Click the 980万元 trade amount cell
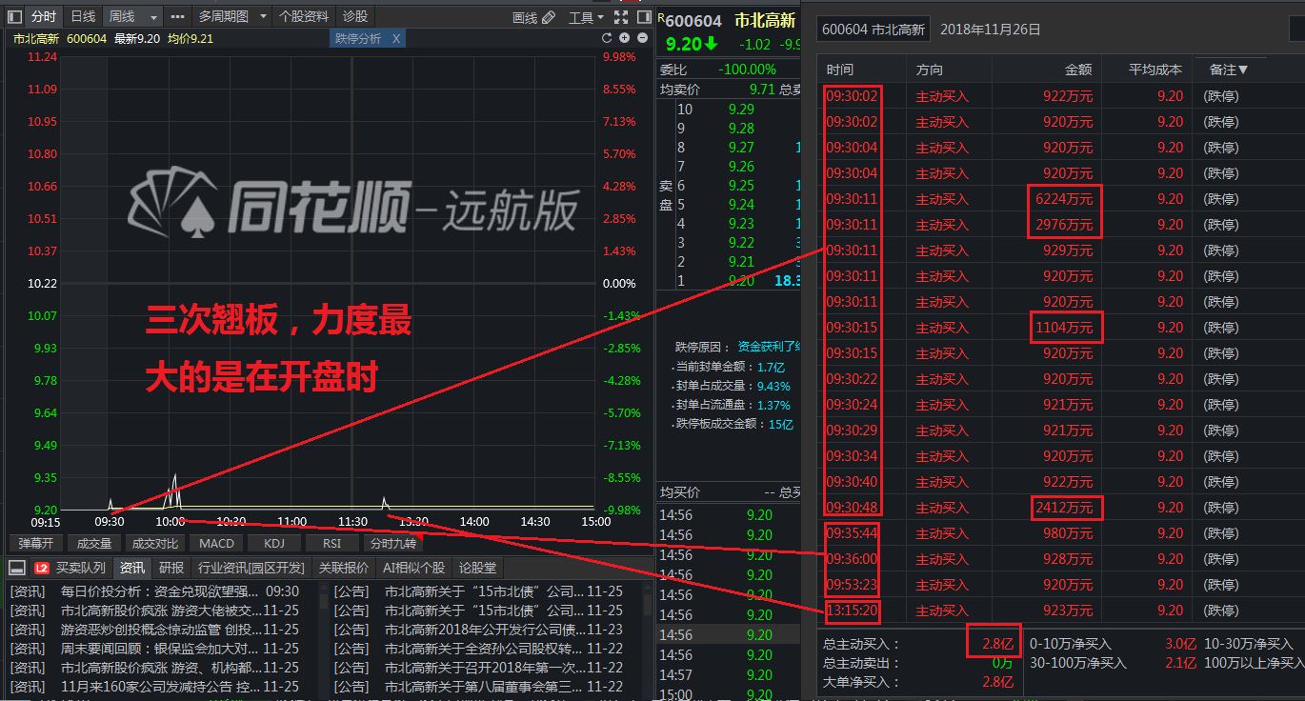This screenshot has height=701, width=1305. (x=1069, y=533)
